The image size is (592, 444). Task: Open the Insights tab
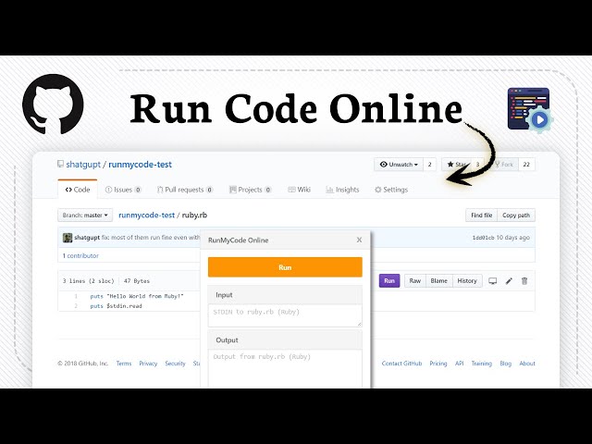point(342,190)
